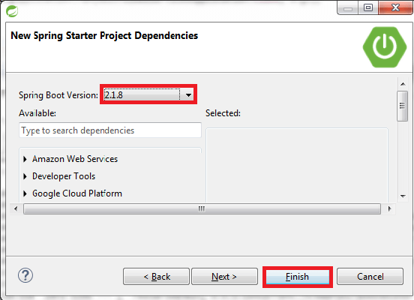Select the 2.1.8 version combo box
Image resolution: width=414 pixels, height=300 pixels.
[x=148, y=94]
